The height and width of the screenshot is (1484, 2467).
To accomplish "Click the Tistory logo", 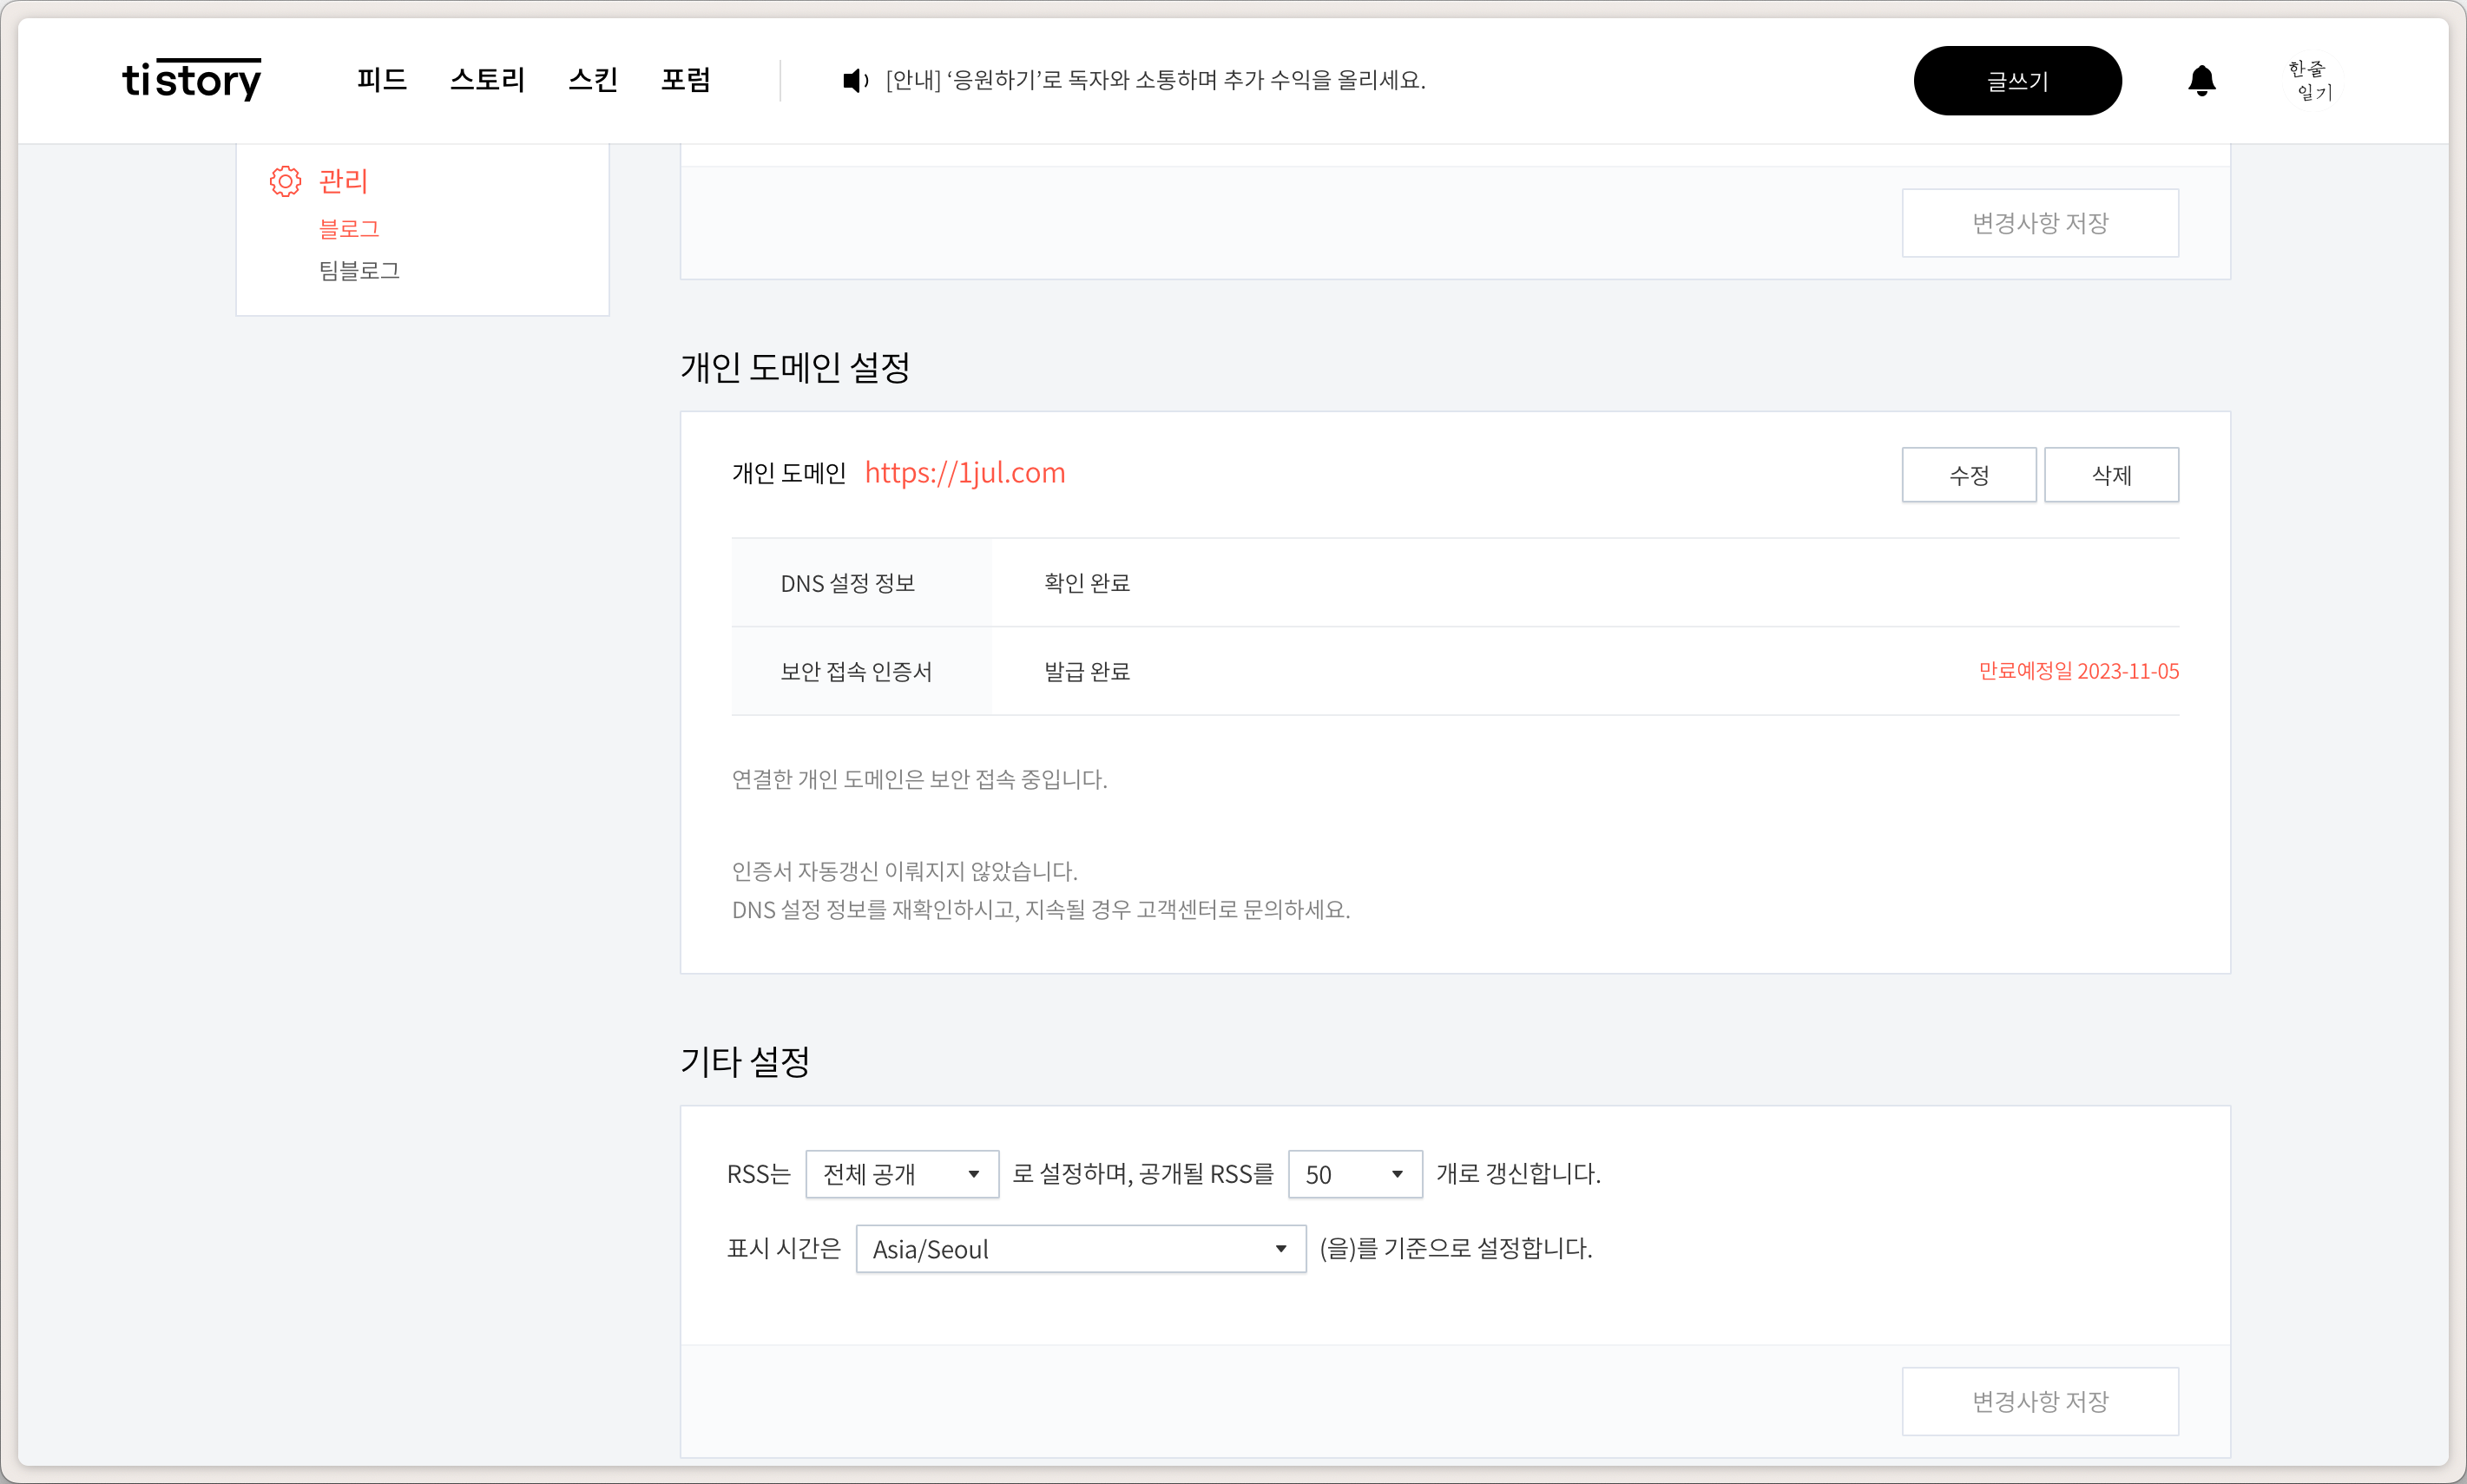I will [x=191, y=80].
